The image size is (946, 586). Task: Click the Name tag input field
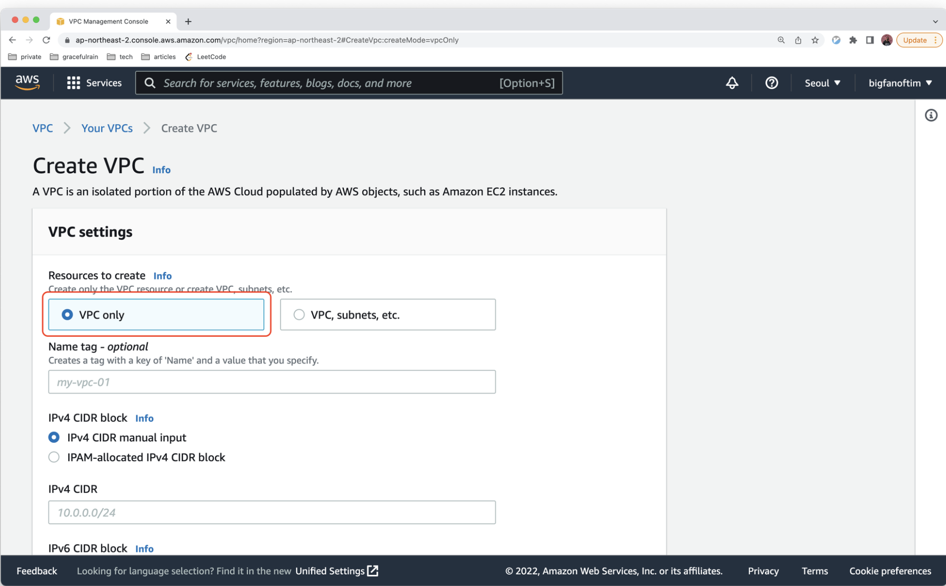pos(272,382)
